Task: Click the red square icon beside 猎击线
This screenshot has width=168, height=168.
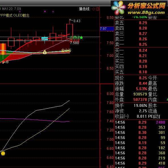Action: coord(98,9)
